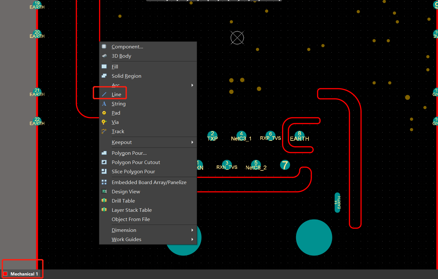Viewport: 438px width, 279px height.
Task: Click the Line tool icon
Action: [x=104, y=94]
